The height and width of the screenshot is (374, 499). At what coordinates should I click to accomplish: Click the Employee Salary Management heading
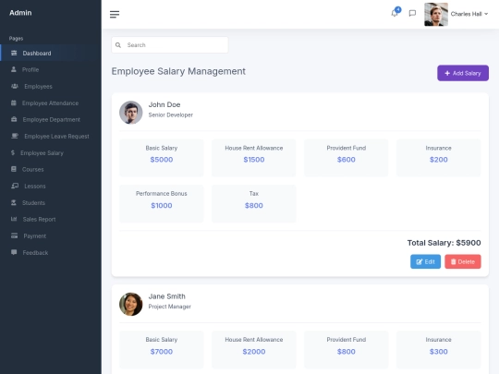178,71
